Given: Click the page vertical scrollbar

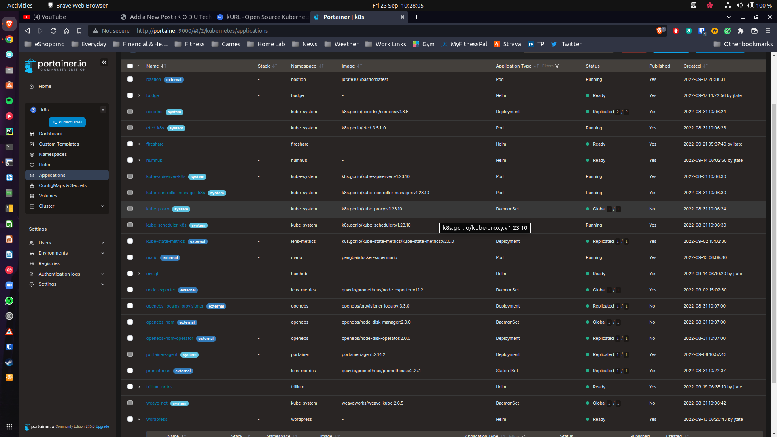Looking at the screenshot, I should click(774, 243).
